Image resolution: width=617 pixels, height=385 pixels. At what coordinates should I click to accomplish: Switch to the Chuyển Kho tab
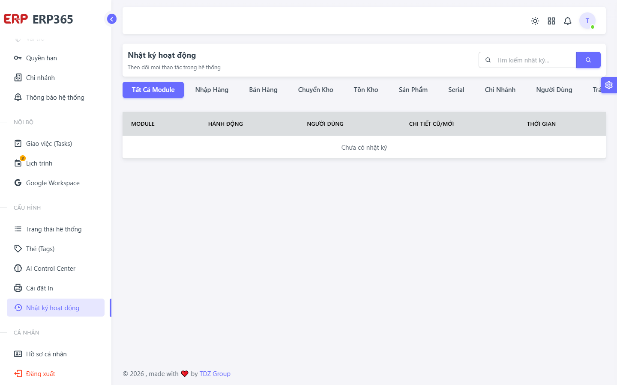coord(315,90)
